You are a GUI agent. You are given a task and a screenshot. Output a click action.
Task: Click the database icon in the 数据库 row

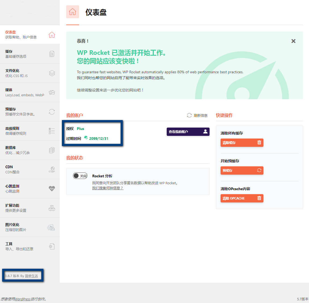(52, 150)
